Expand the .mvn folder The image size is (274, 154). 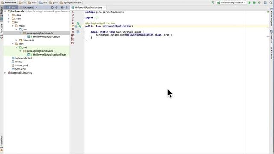pos(9,18)
